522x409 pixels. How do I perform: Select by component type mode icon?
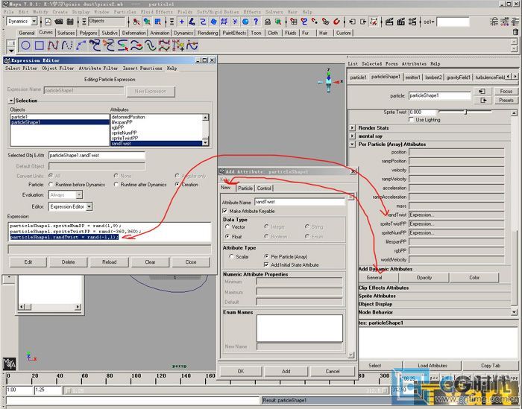158,22
